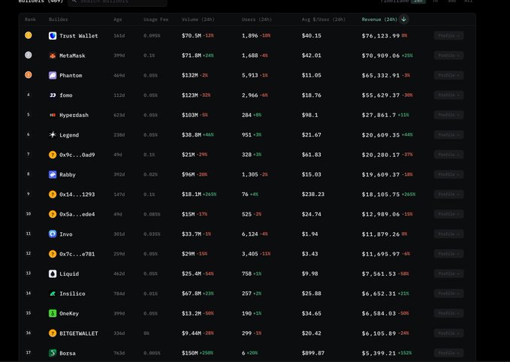
Task: Click Rabby's usage fee '0.02%'
Action: click(150, 175)
